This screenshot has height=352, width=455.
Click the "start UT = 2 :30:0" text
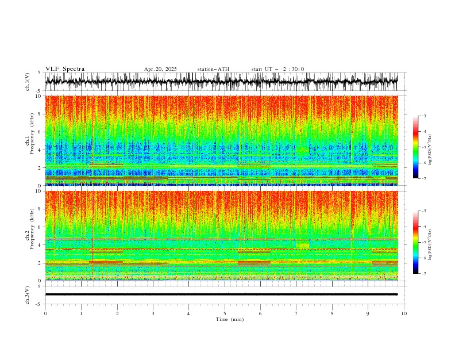277,69
